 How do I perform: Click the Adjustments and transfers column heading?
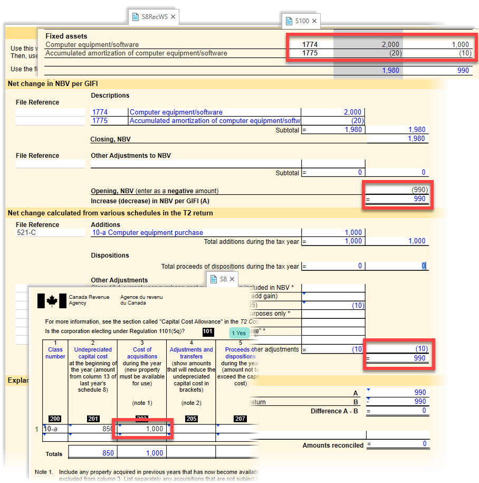(191, 353)
